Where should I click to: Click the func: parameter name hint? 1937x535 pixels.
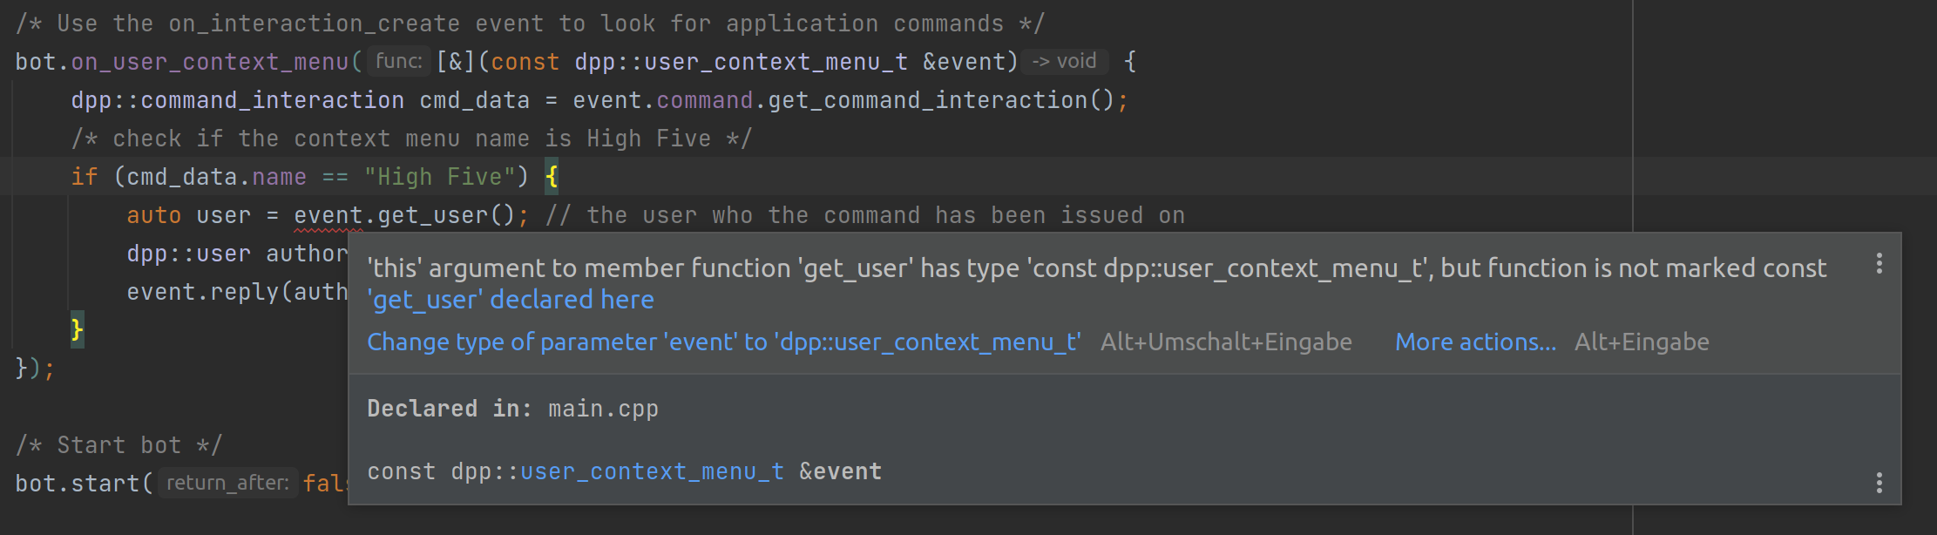point(398,61)
